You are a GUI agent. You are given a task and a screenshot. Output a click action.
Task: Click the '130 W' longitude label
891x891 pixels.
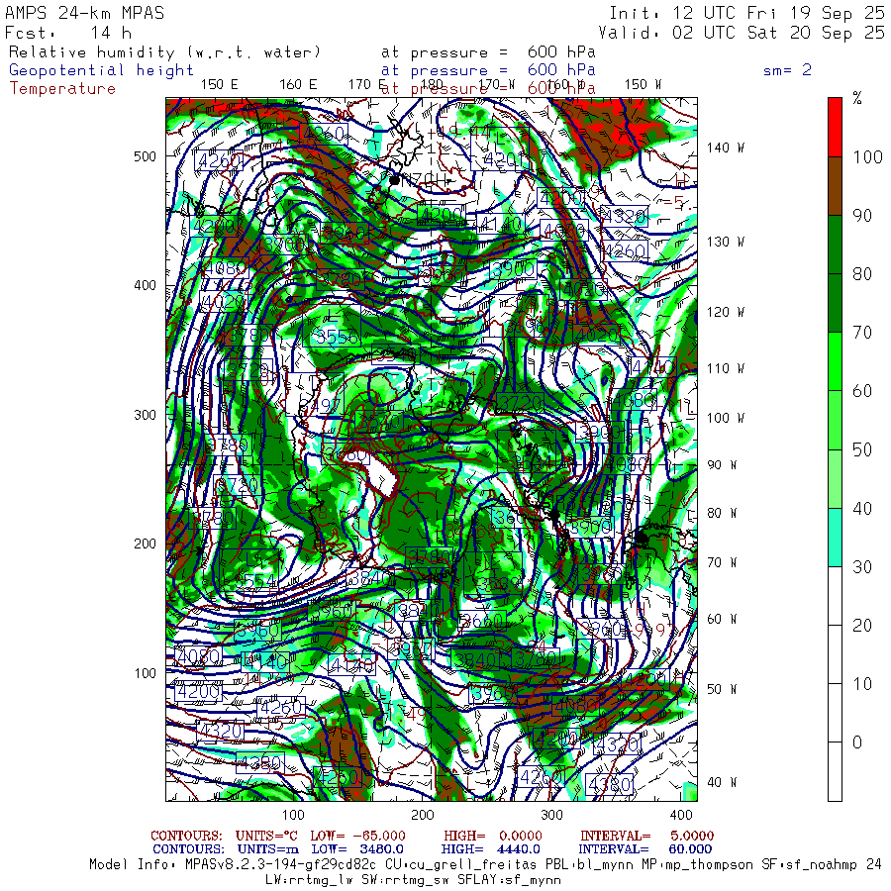(x=726, y=243)
